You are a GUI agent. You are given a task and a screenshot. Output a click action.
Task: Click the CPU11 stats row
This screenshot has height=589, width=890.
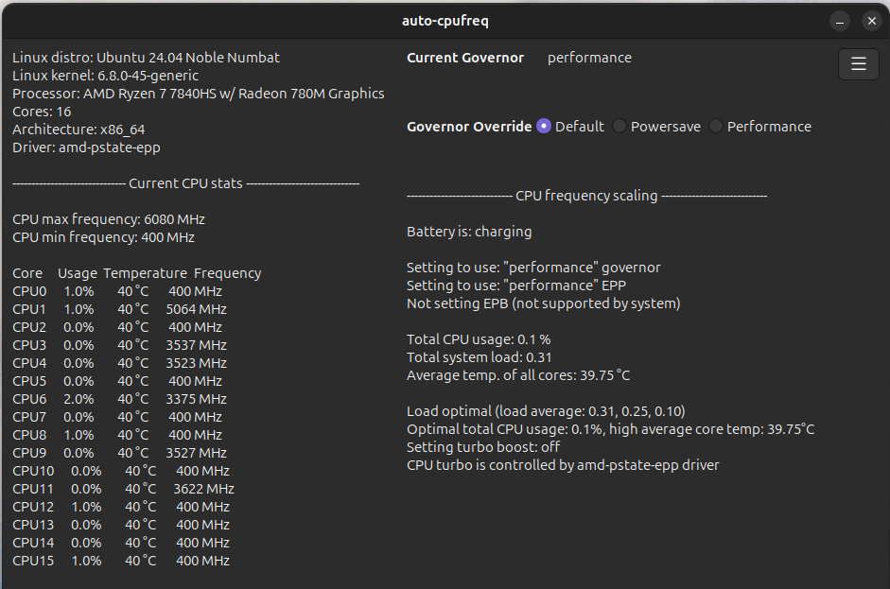tap(123, 489)
